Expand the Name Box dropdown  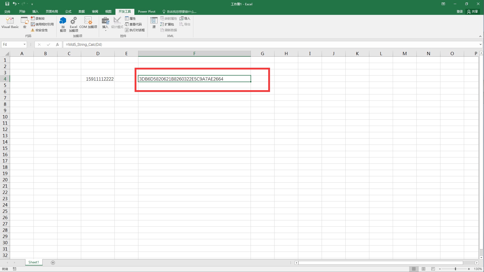coord(24,44)
